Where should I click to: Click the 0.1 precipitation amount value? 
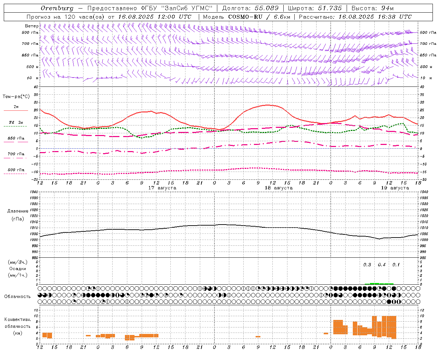396,265
